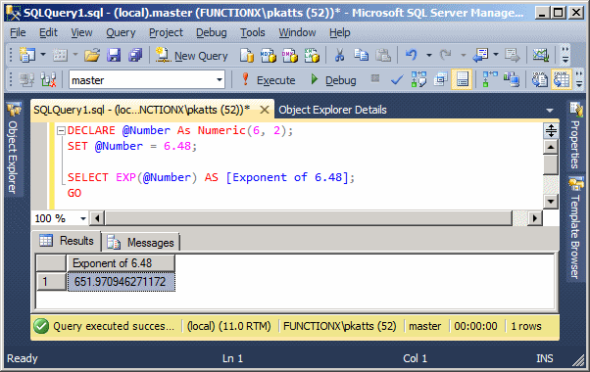Viewport: 590px width, 372px height.
Task: Open query toolbar overflow options
Action: pos(578,79)
